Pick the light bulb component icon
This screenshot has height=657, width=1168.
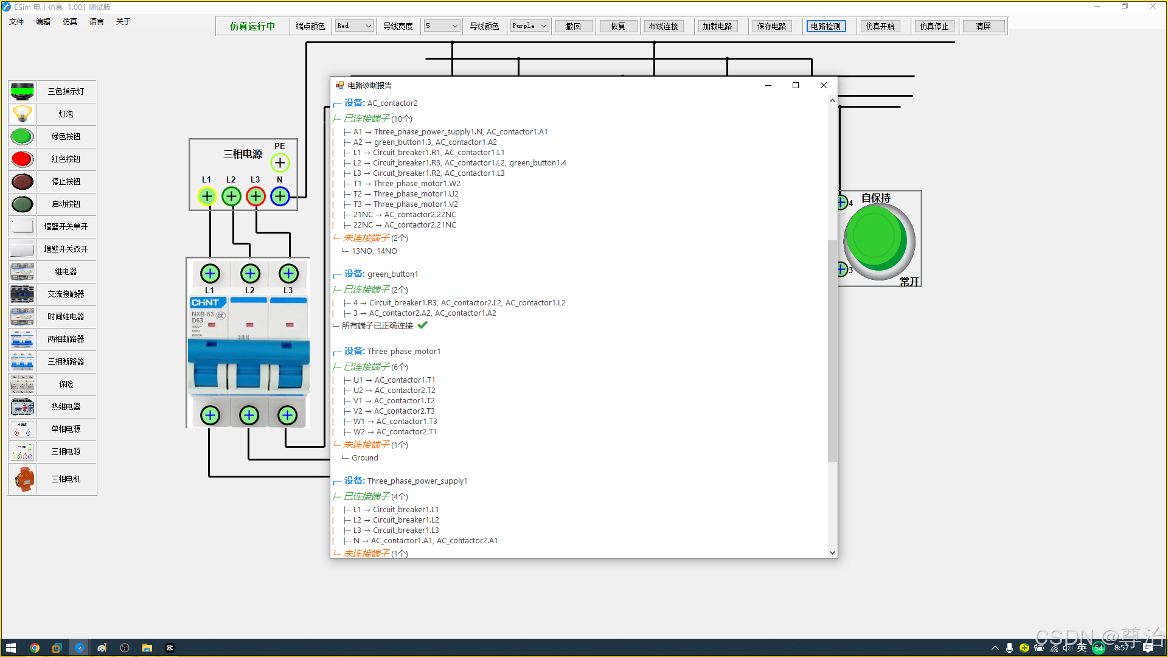(23, 114)
